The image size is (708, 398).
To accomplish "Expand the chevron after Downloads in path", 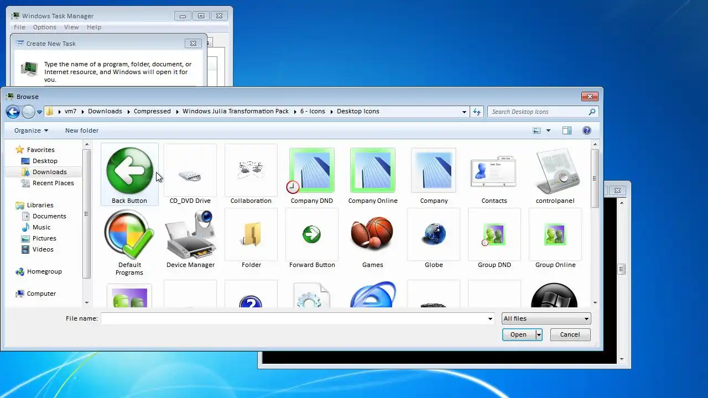I will tap(128, 112).
